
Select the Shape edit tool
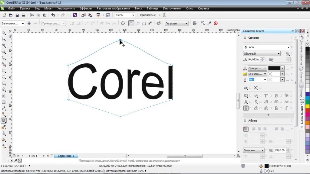[4, 39]
